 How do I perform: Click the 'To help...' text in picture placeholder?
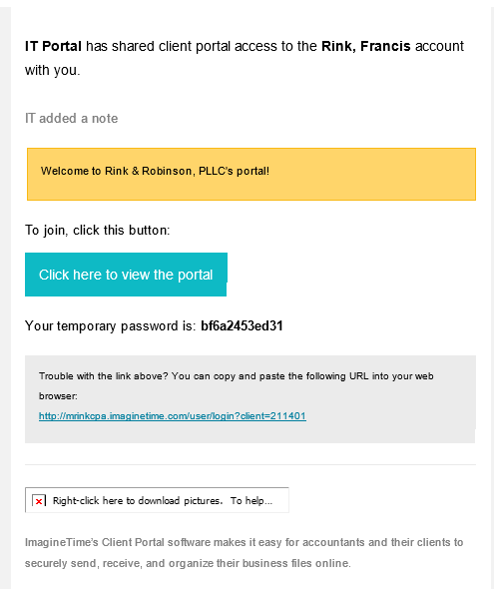coord(251,501)
